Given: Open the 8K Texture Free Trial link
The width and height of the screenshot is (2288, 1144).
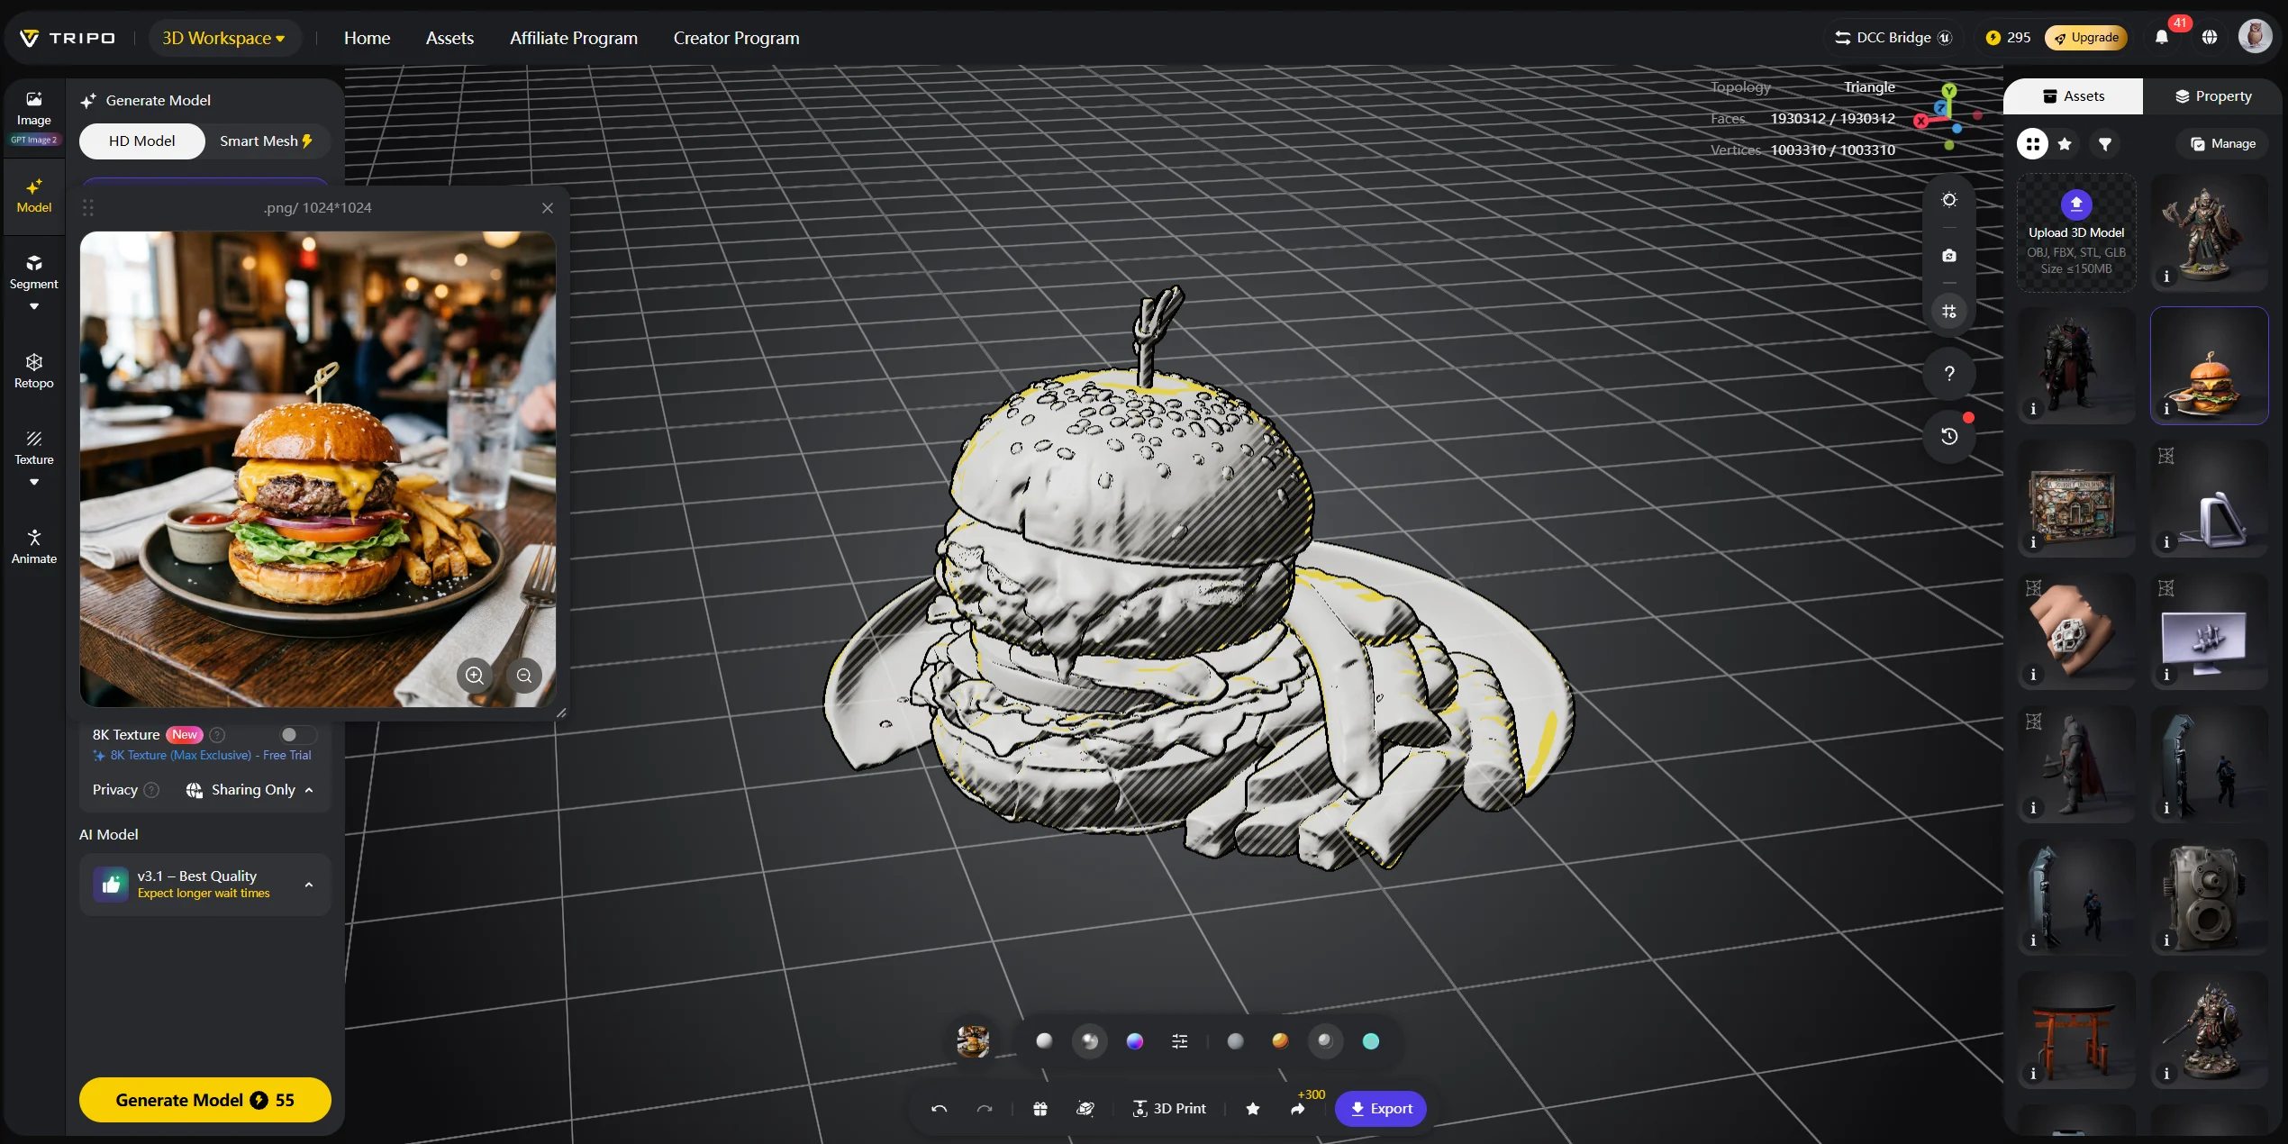Looking at the screenshot, I should tap(202, 756).
